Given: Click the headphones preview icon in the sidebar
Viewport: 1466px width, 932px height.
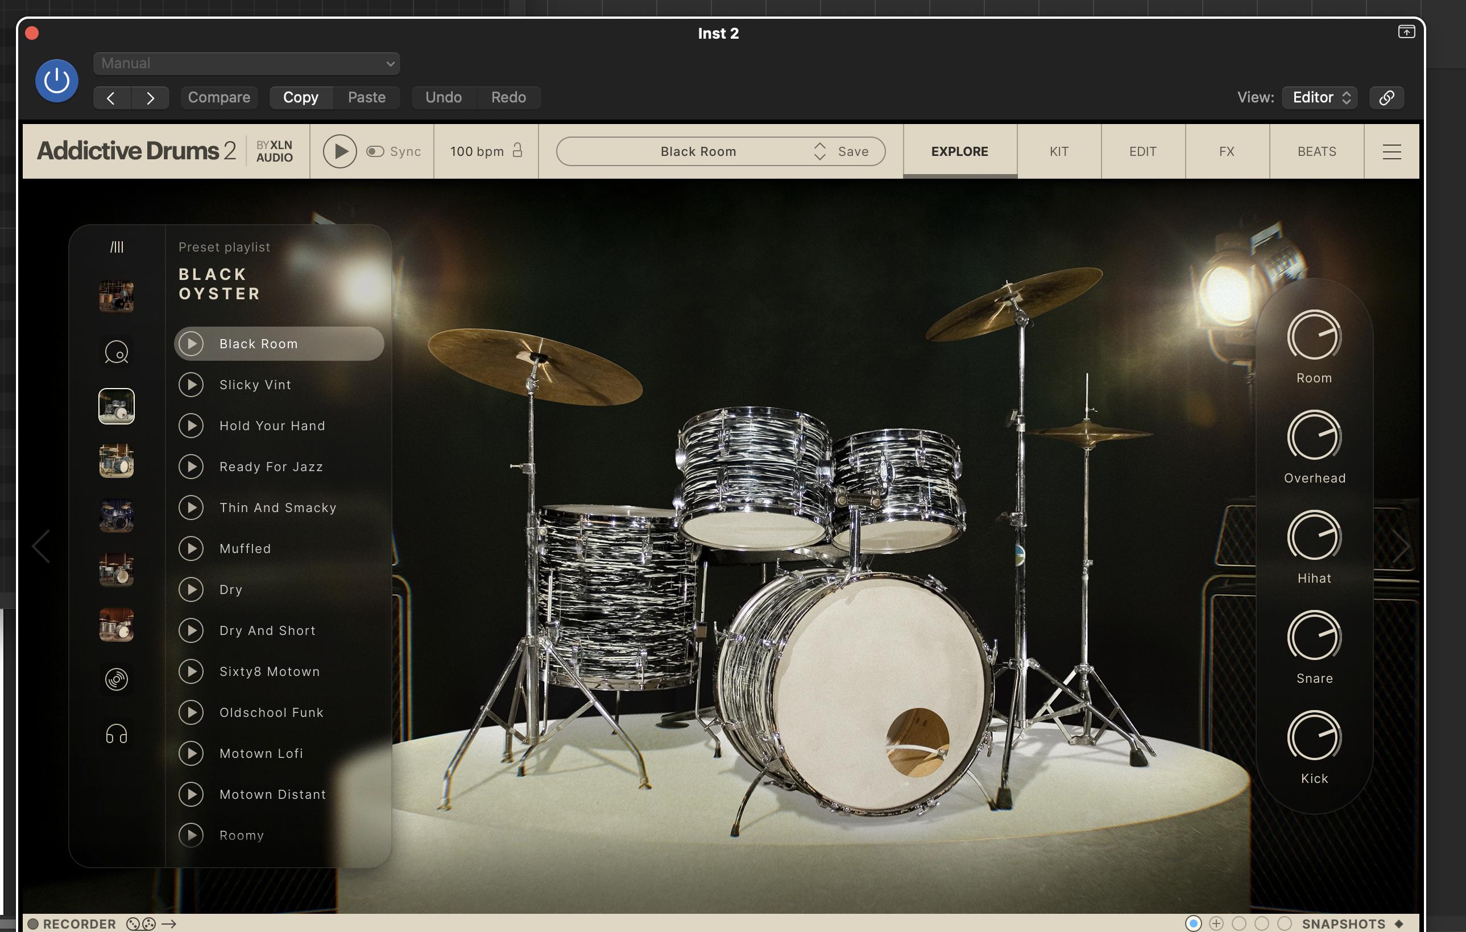Looking at the screenshot, I should click(x=116, y=735).
